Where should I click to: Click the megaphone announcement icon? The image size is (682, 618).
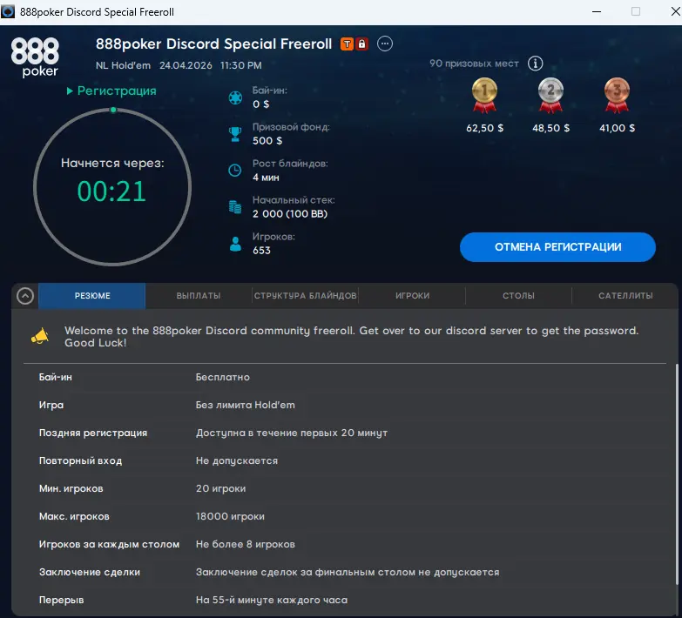(x=40, y=336)
